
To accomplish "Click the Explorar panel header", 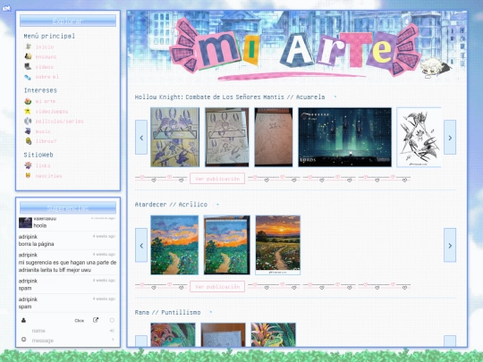I will pyautogui.click(x=68, y=21).
